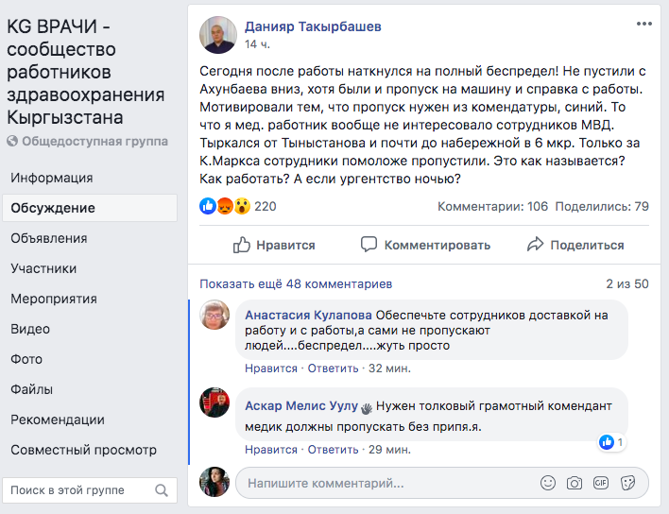Open the Обсуждение tab in sidebar
Viewport: 669px width, 514px height.
pos(53,208)
